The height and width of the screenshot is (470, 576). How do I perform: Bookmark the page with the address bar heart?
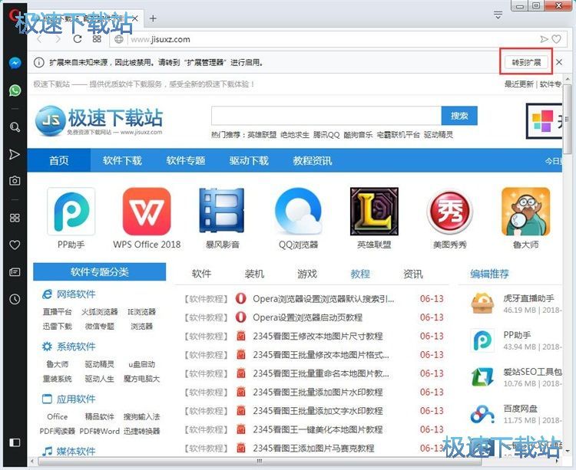tap(557, 39)
